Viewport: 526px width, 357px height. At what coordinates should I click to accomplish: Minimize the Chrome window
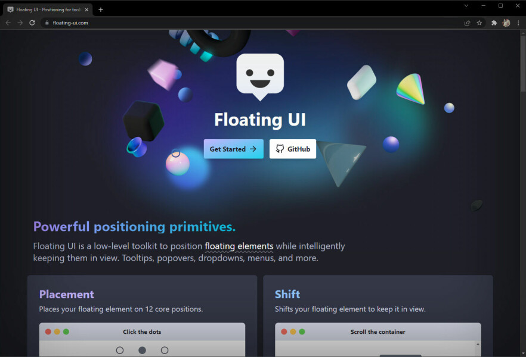pos(484,6)
